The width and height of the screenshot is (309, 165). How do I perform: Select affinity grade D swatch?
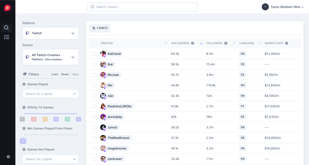point(34,119)
